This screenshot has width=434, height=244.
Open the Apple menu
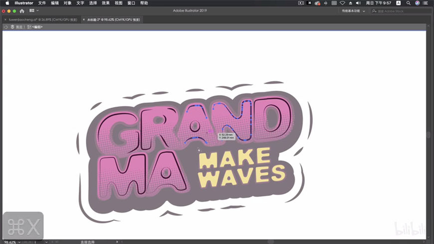(x=7, y=3)
